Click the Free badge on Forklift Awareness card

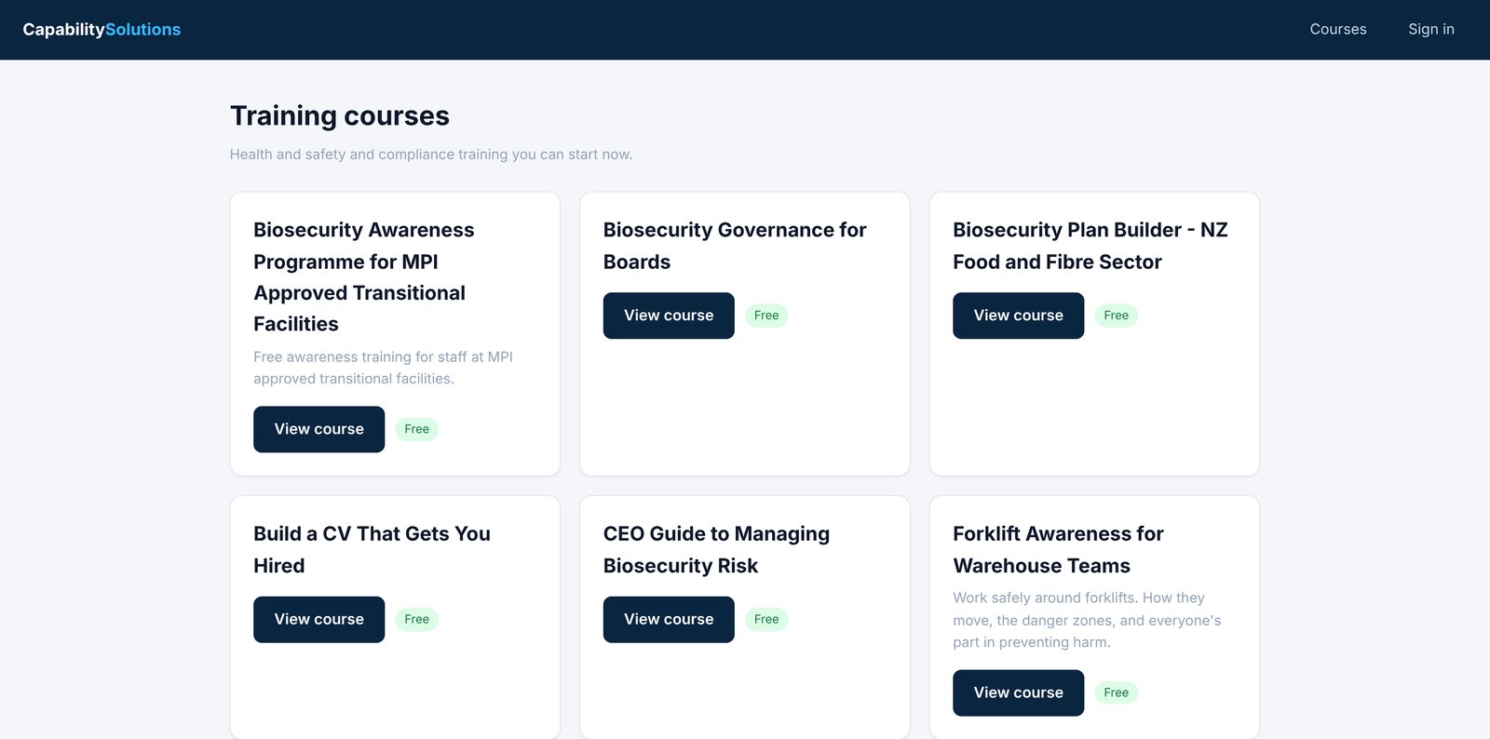[1116, 692]
